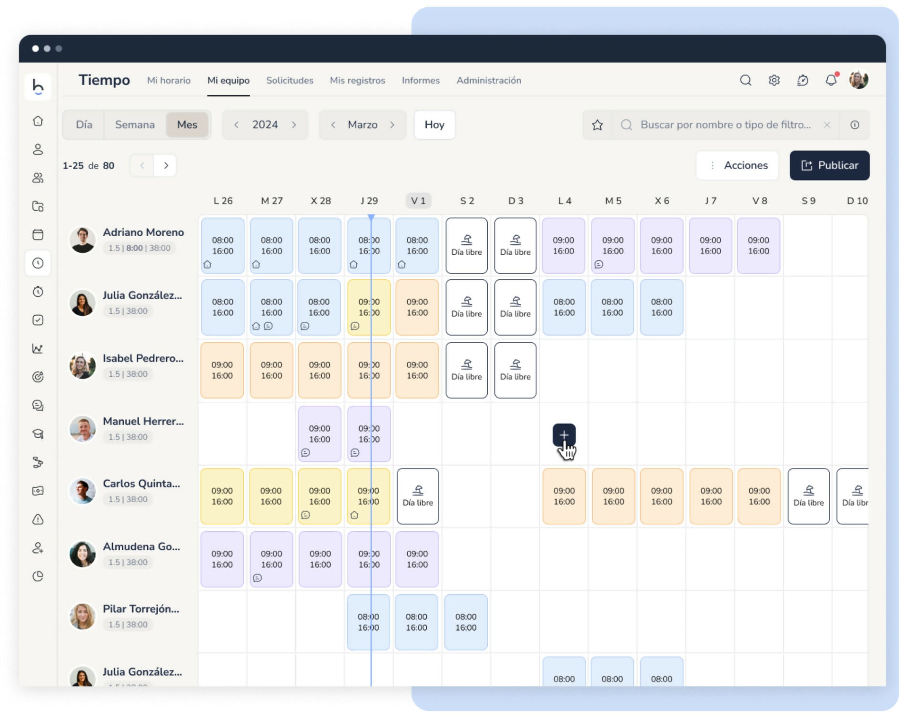Image resolution: width=905 pixels, height=717 pixels.
Task: Open the notifications bell icon
Action: pos(831,80)
